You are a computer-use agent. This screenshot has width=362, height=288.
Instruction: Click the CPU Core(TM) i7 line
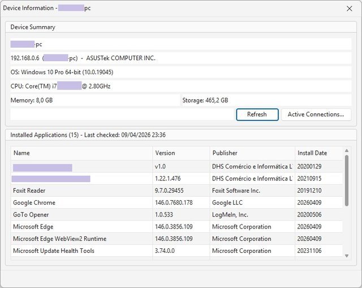(x=181, y=86)
